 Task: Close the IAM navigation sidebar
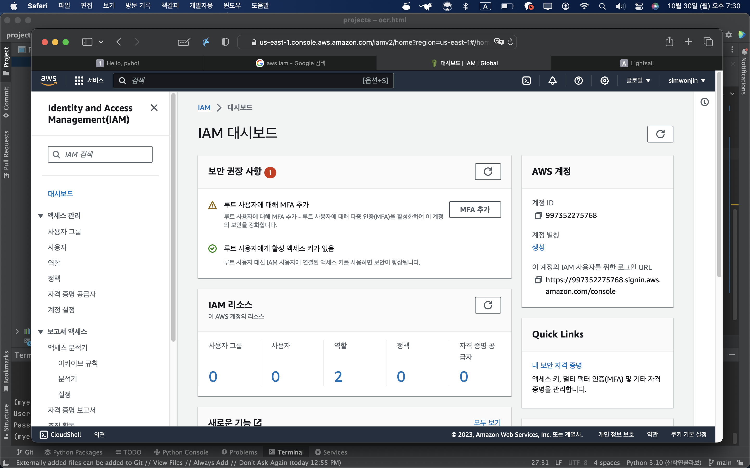coord(154,108)
